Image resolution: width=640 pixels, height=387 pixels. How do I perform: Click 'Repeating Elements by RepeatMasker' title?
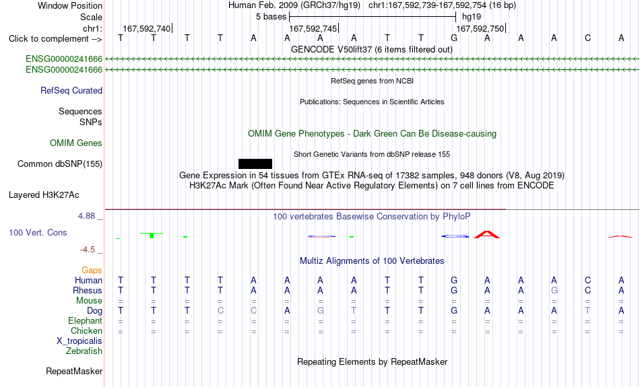coord(373,361)
